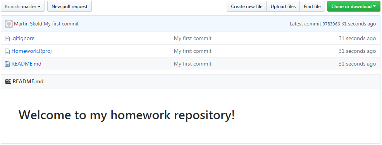The width and height of the screenshot is (382, 145).
Task: Open the .gitignore file link
Action: click(x=23, y=38)
